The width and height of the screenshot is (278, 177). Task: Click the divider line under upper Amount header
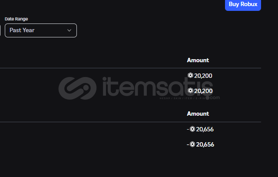[x=130, y=68]
